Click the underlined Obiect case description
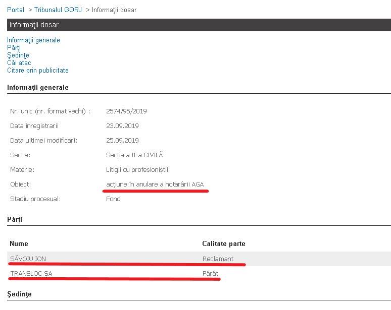The height and width of the screenshot is (310, 391). pos(155,184)
